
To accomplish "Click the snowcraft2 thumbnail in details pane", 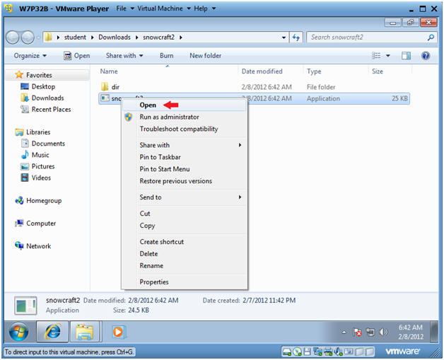I will (25, 306).
